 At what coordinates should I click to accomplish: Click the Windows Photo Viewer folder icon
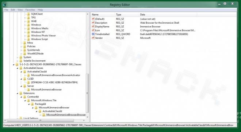28,36
